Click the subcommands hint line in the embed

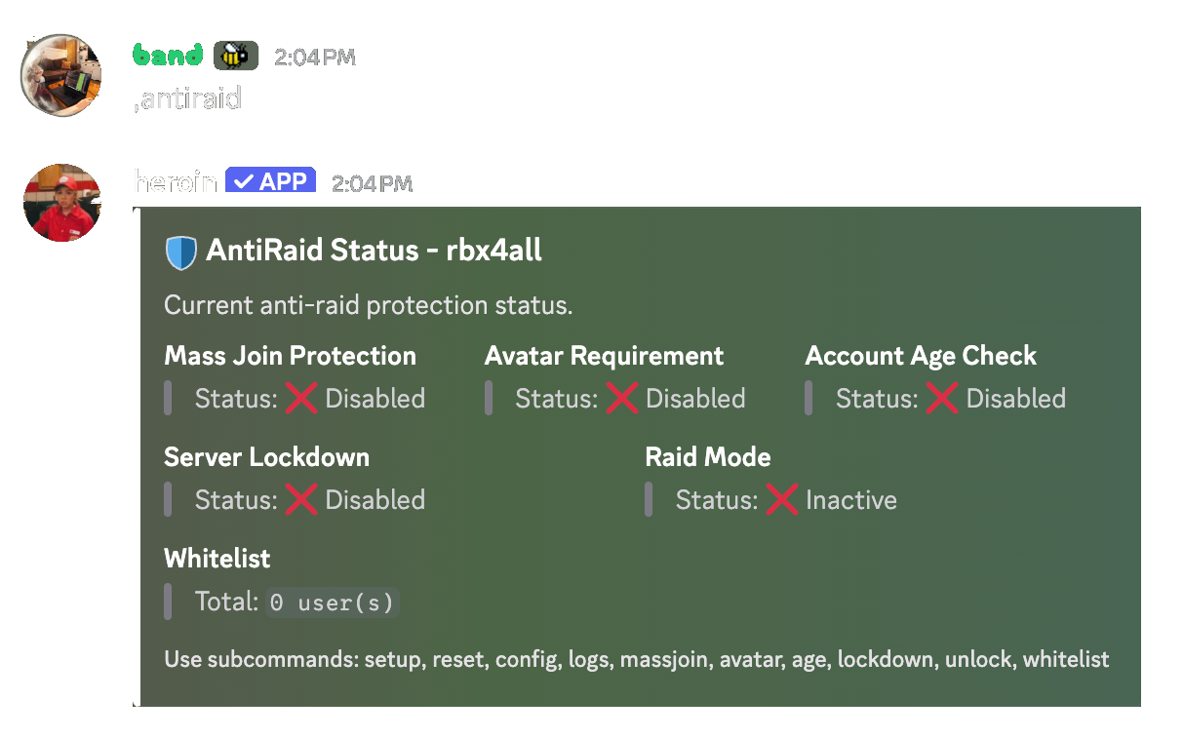[x=637, y=659]
